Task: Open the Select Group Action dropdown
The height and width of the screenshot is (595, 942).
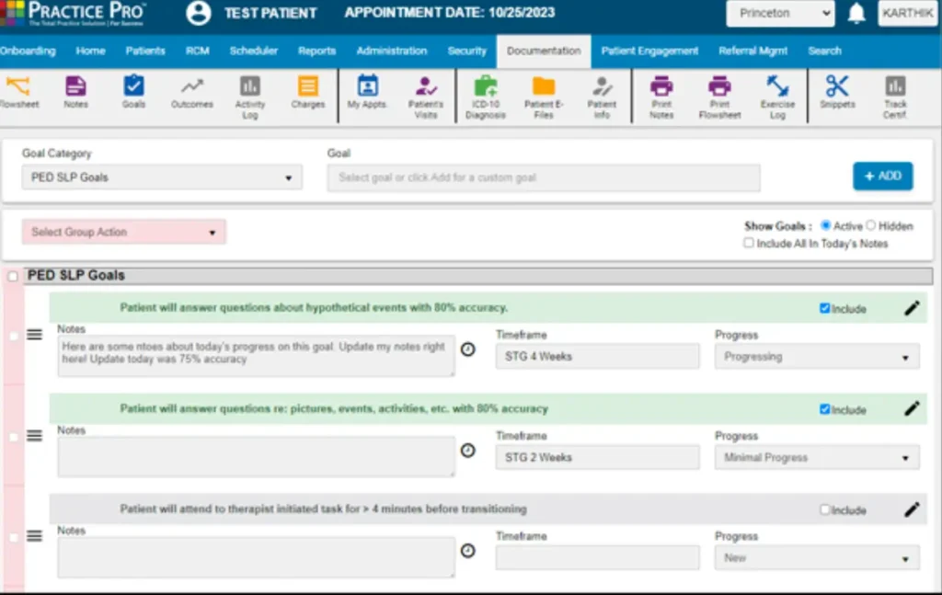Action: click(122, 232)
